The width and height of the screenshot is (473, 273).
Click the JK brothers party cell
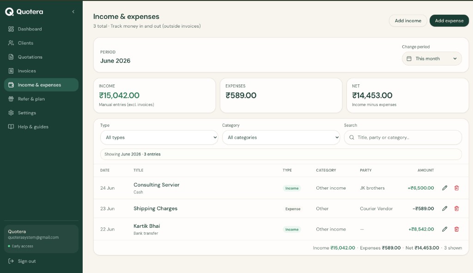pos(372,188)
